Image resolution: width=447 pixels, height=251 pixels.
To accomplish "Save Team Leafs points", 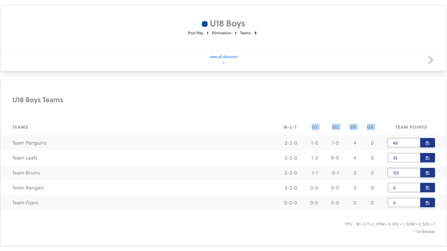I will pos(427,158).
